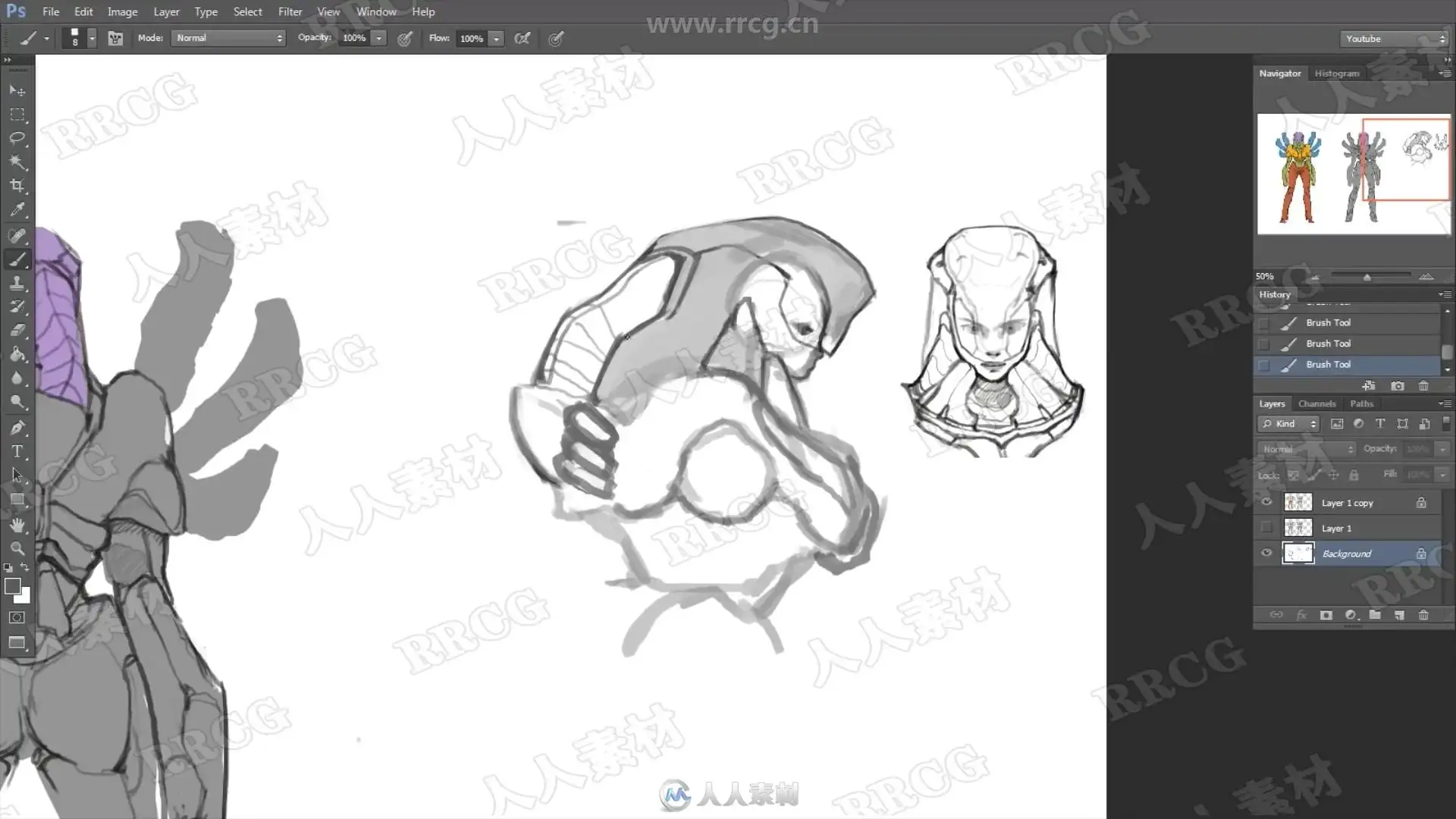Select the Clone Stamp tool

pyautogui.click(x=17, y=283)
